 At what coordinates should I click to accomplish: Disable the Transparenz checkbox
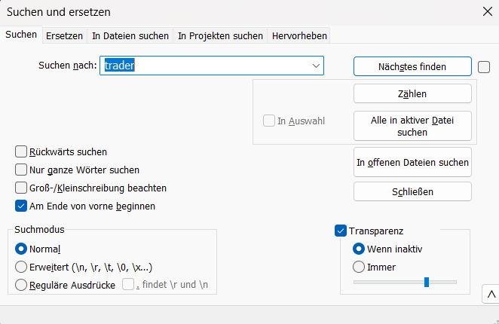point(341,231)
